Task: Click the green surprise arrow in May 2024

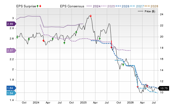Action: [53, 39]
